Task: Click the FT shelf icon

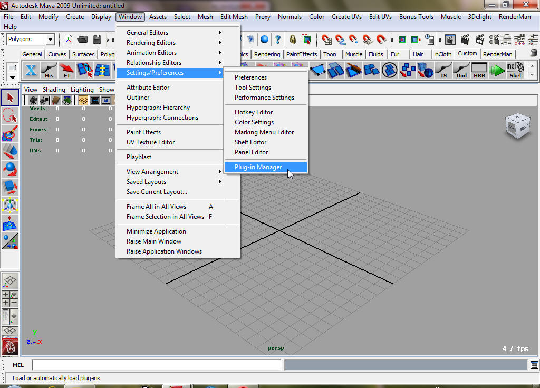Action: [x=67, y=70]
